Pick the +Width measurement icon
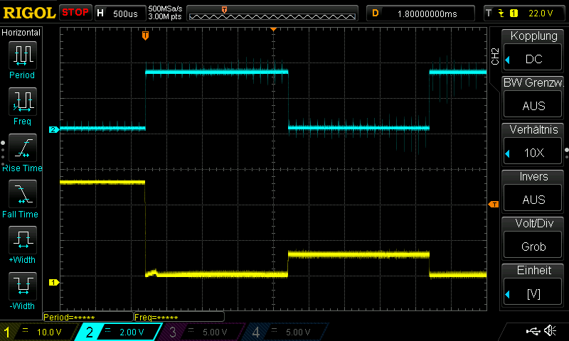Viewport: 569px width, 341px height. [x=21, y=240]
